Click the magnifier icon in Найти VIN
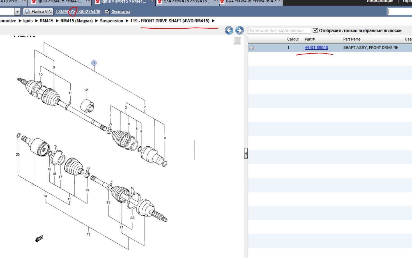412x258 pixels. 27,12
